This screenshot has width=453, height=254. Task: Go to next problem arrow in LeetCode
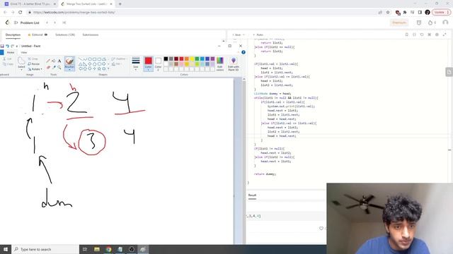(55, 23)
